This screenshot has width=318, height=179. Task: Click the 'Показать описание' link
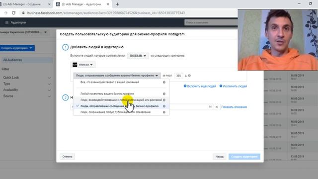[234, 107]
